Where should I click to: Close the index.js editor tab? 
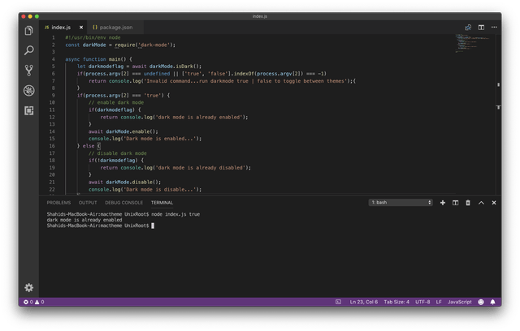80,27
